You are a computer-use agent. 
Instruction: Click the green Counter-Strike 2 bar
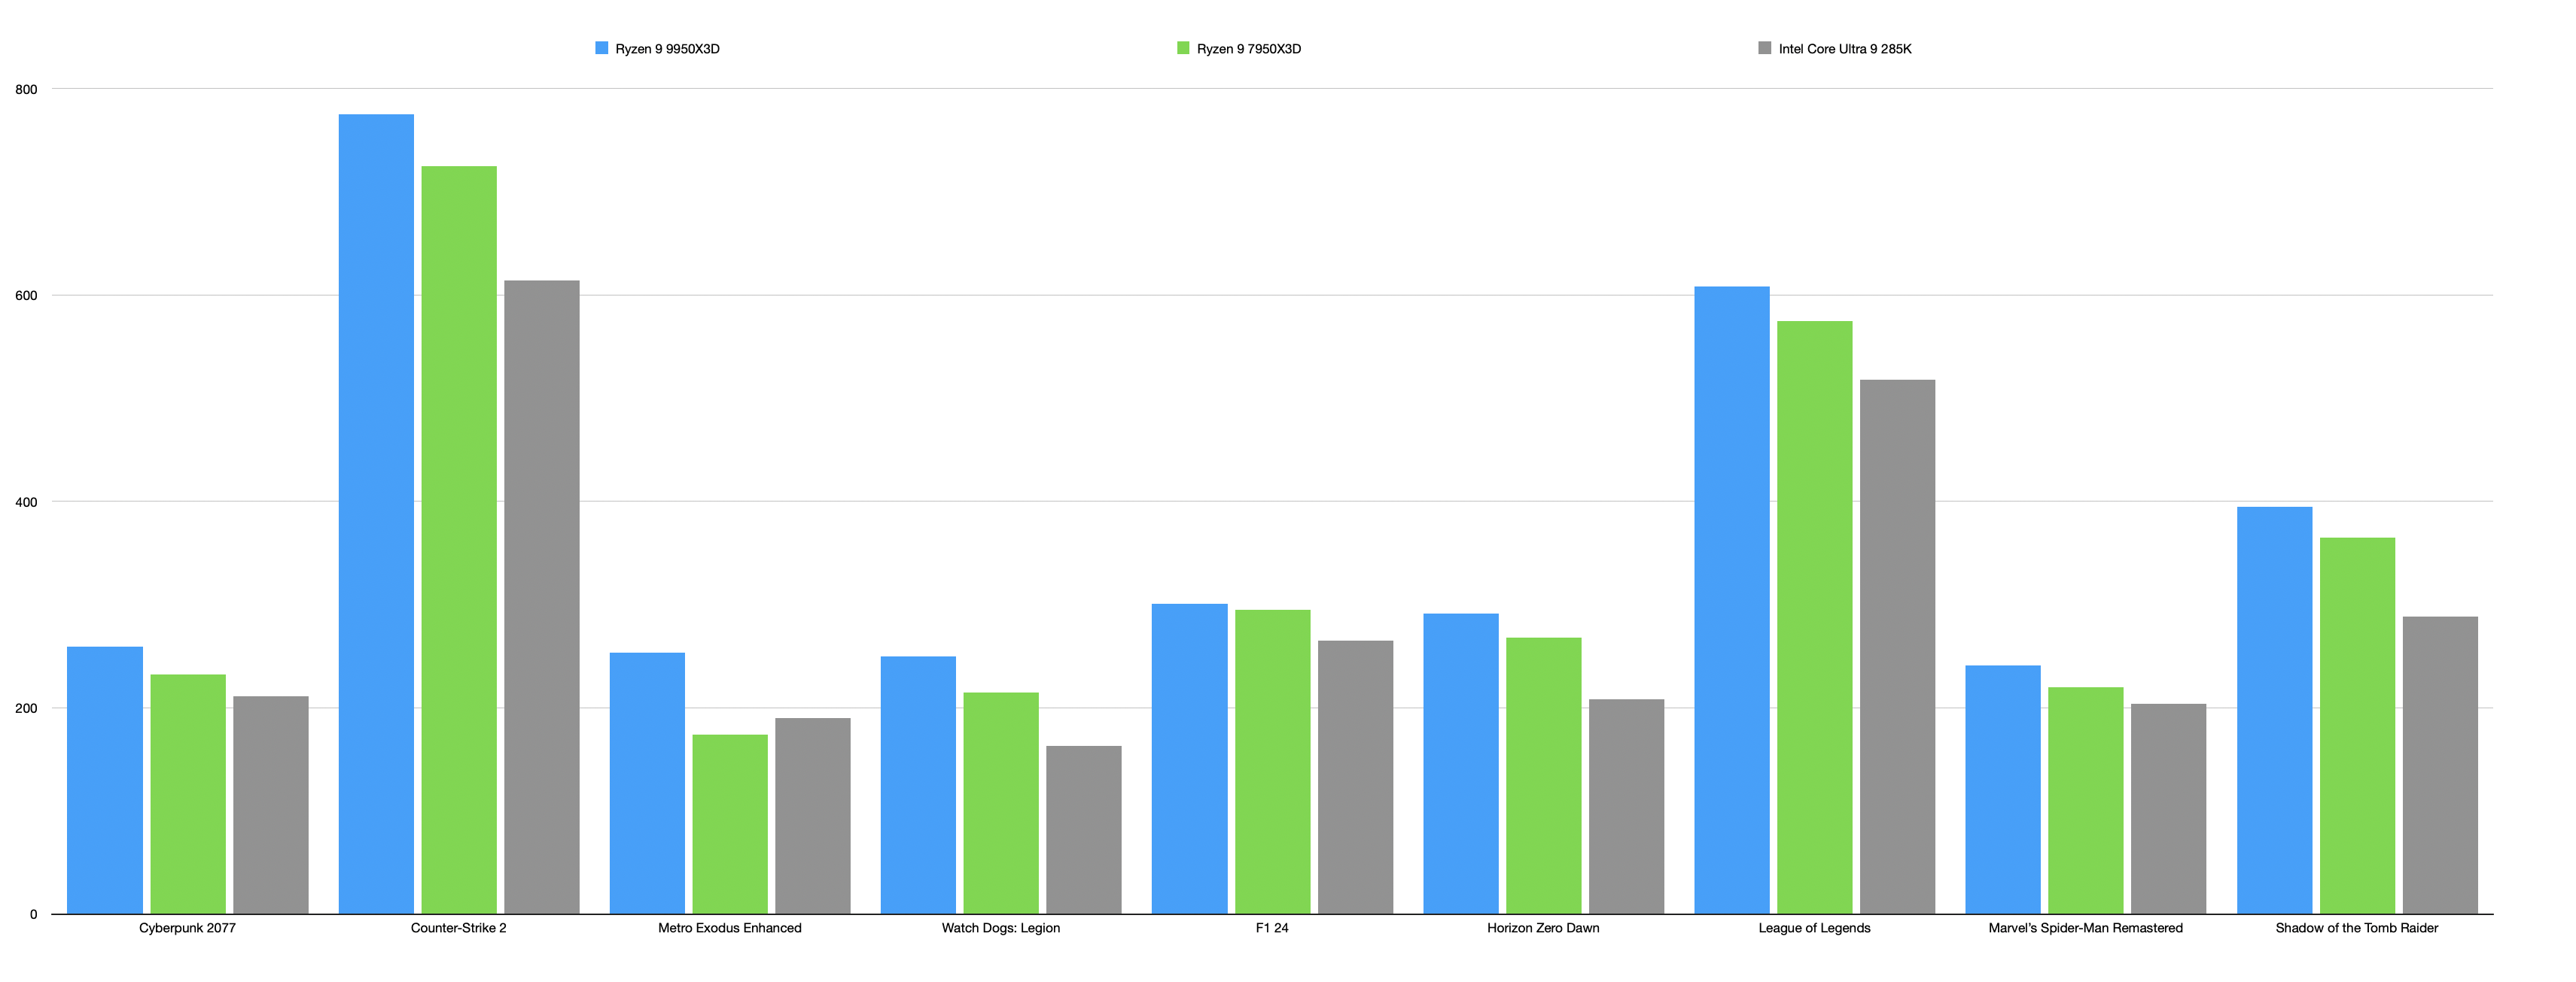pyautogui.click(x=459, y=539)
